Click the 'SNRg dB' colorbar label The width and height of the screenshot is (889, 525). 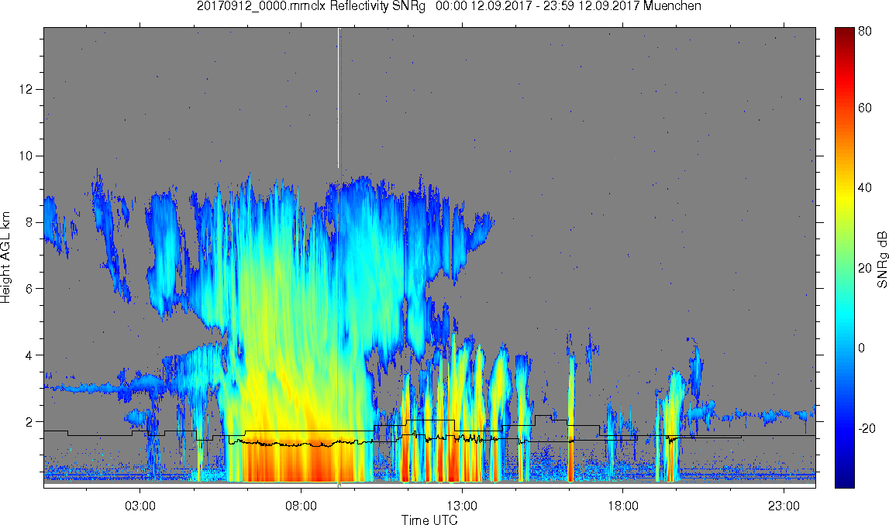[881, 259]
